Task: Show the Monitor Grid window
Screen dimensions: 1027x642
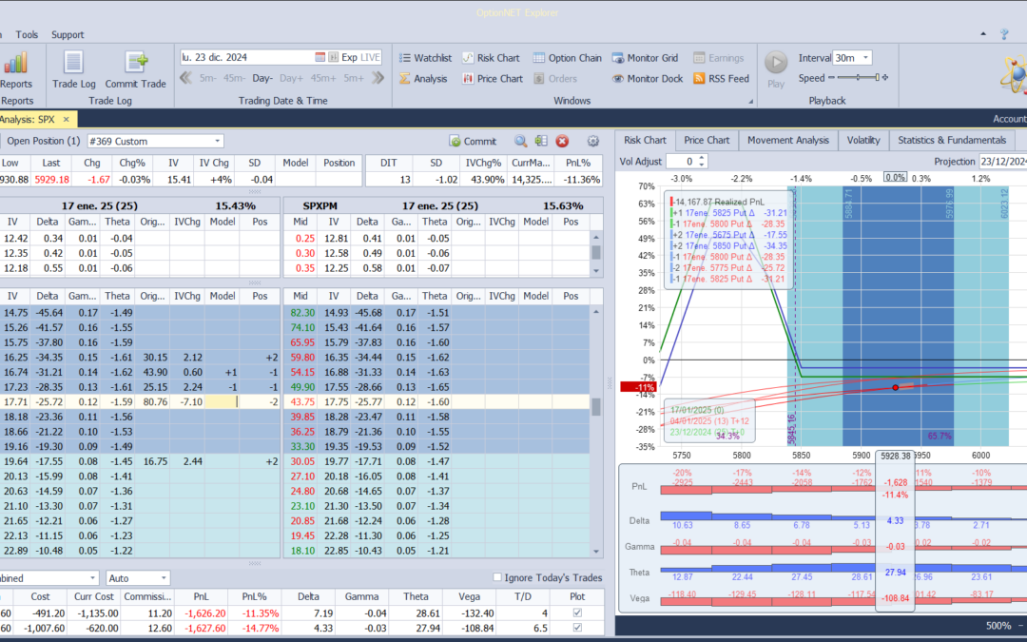Action: point(645,58)
